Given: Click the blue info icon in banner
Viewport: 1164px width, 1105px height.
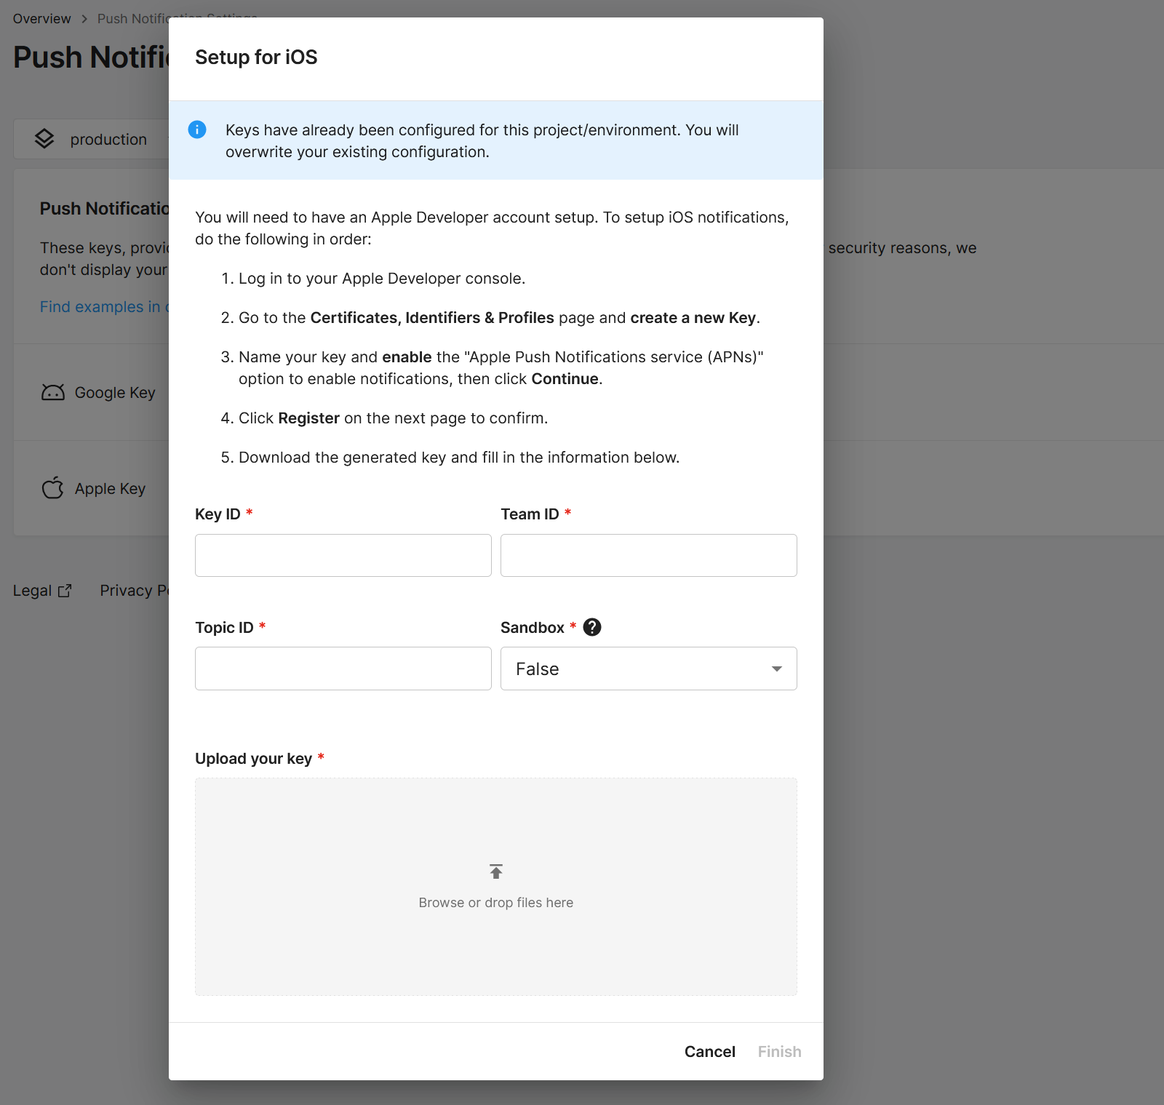Looking at the screenshot, I should pyautogui.click(x=197, y=129).
